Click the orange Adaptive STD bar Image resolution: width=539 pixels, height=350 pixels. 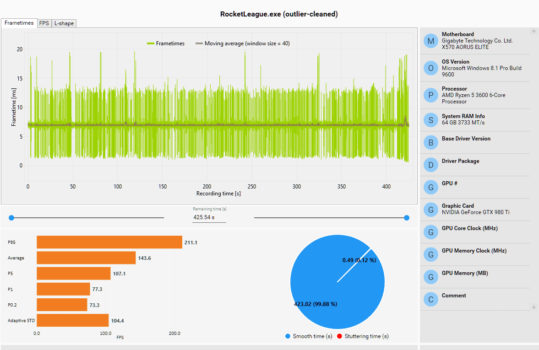[72, 320]
